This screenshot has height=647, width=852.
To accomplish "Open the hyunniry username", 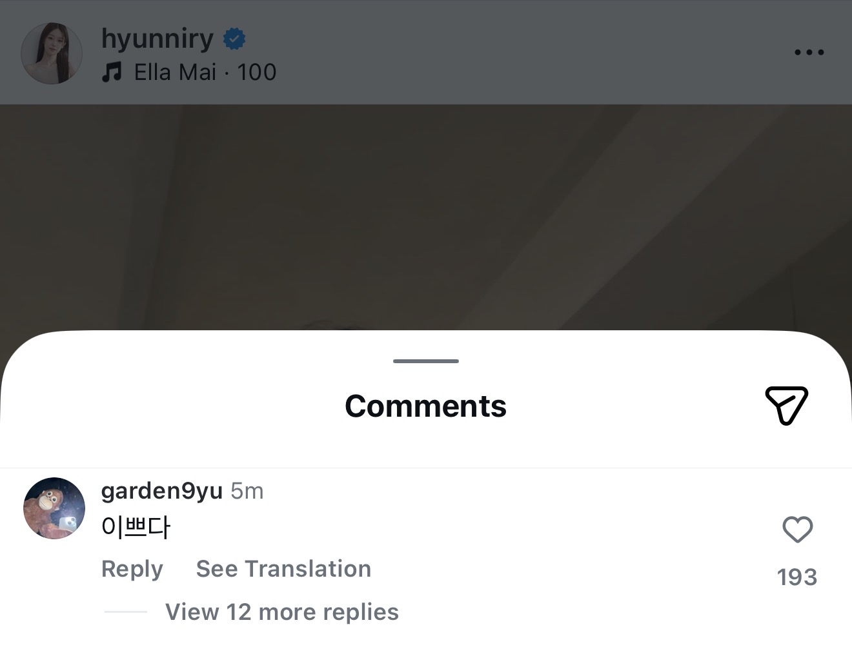I will [157, 39].
